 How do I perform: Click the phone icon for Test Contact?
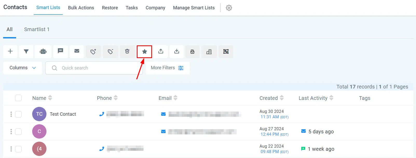(102, 114)
